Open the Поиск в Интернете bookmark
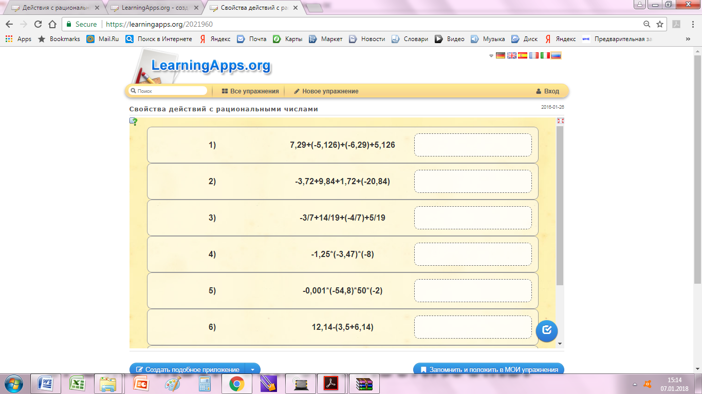The height and width of the screenshot is (394, 702). click(159, 39)
